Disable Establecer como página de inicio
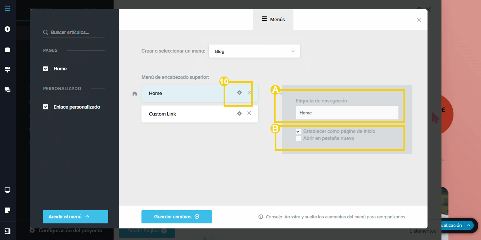 pos(298,131)
